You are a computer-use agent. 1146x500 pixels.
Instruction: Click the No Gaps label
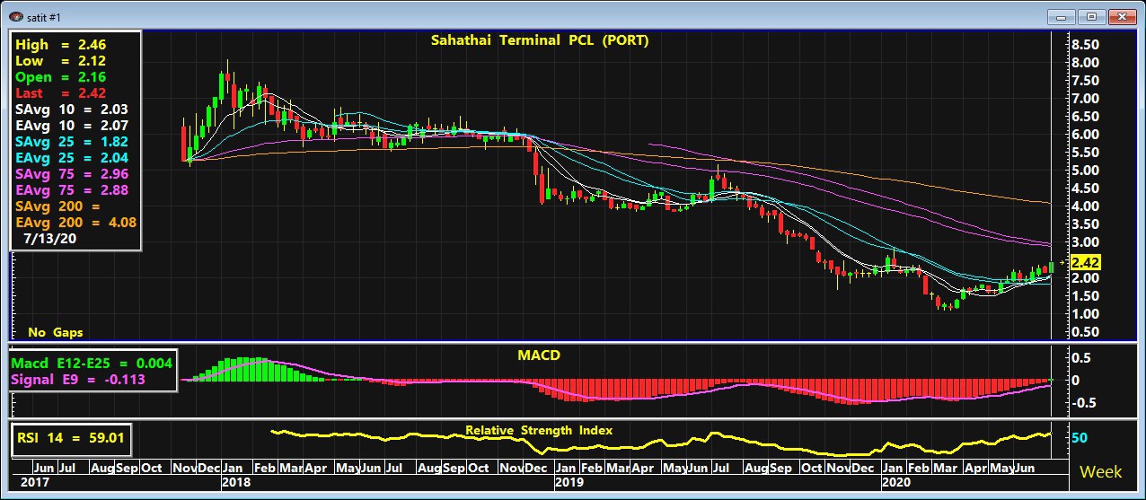click(56, 332)
